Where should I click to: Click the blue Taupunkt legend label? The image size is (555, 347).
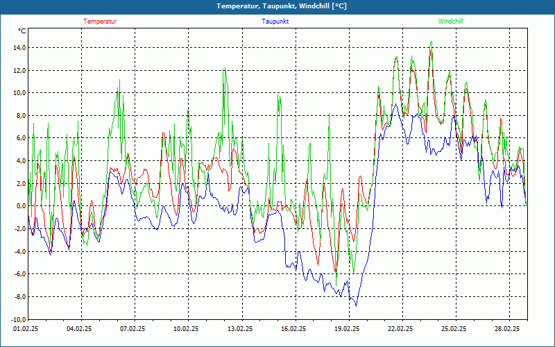point(275,22)
